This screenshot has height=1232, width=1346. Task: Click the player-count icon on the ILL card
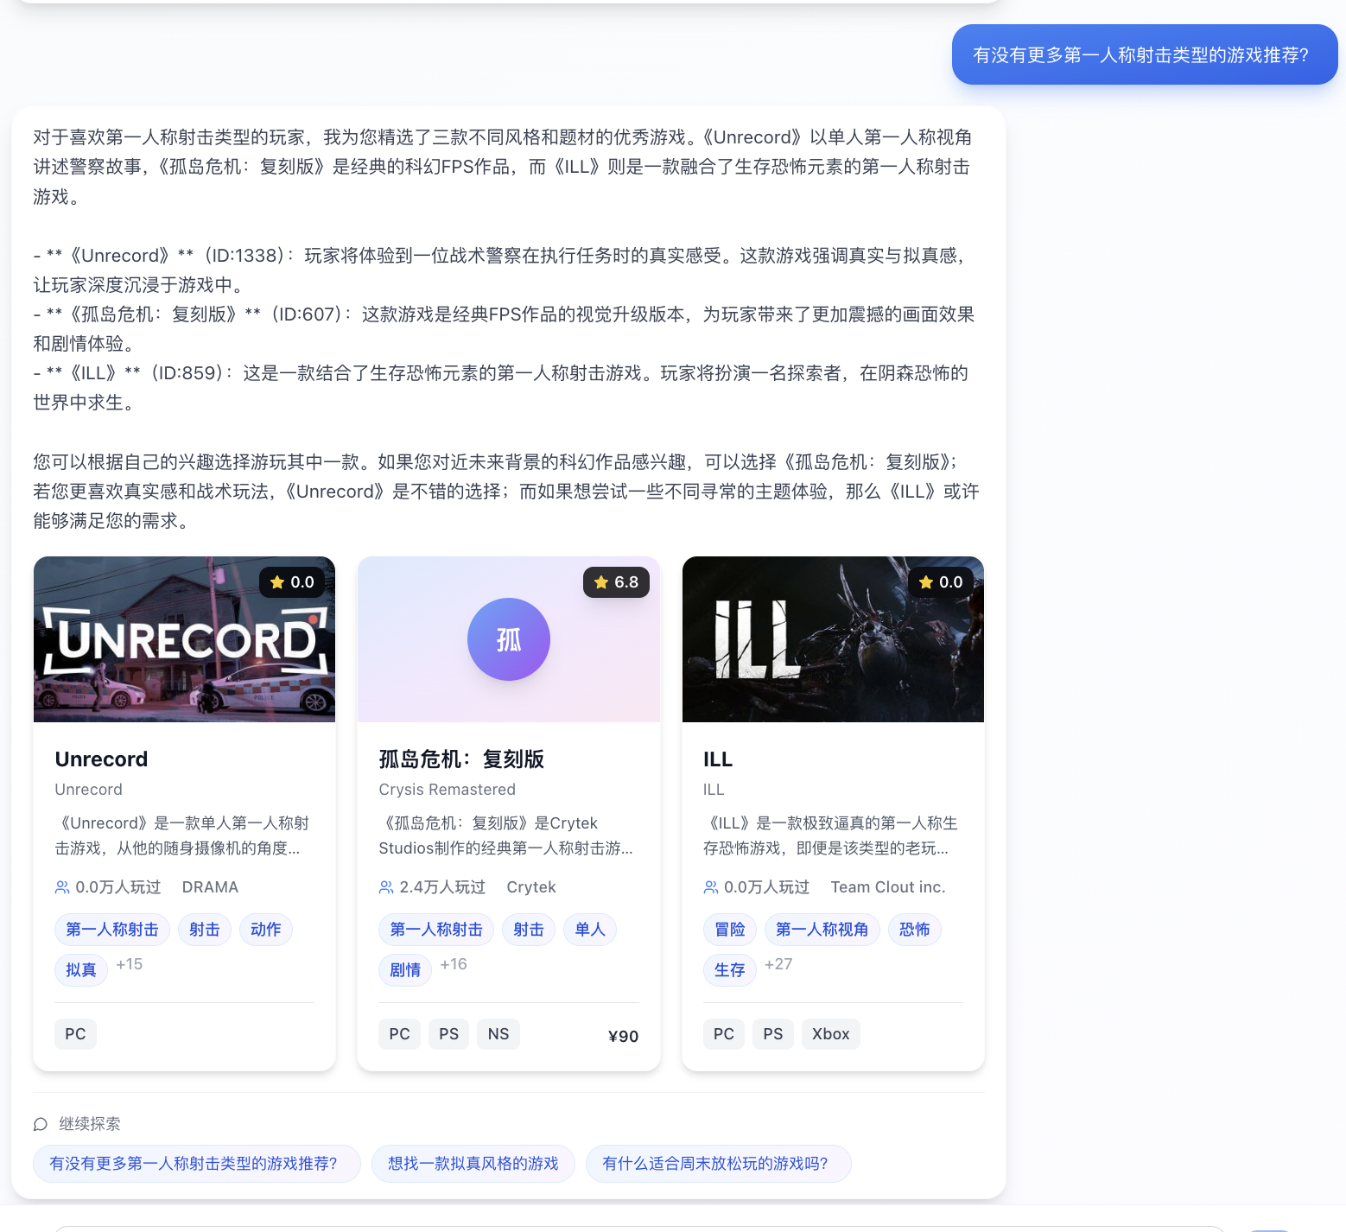click(x=710, y=886)
